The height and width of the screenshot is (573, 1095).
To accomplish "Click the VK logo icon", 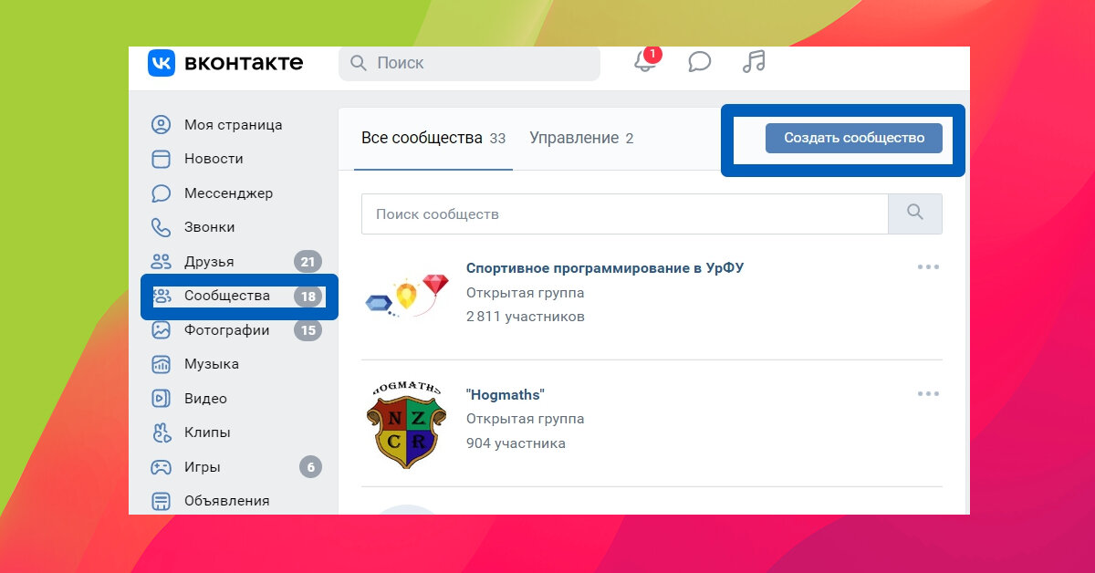I will tap(161, 62).
